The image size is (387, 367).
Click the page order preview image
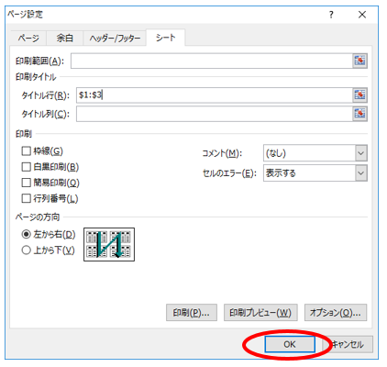click(109, 244)
